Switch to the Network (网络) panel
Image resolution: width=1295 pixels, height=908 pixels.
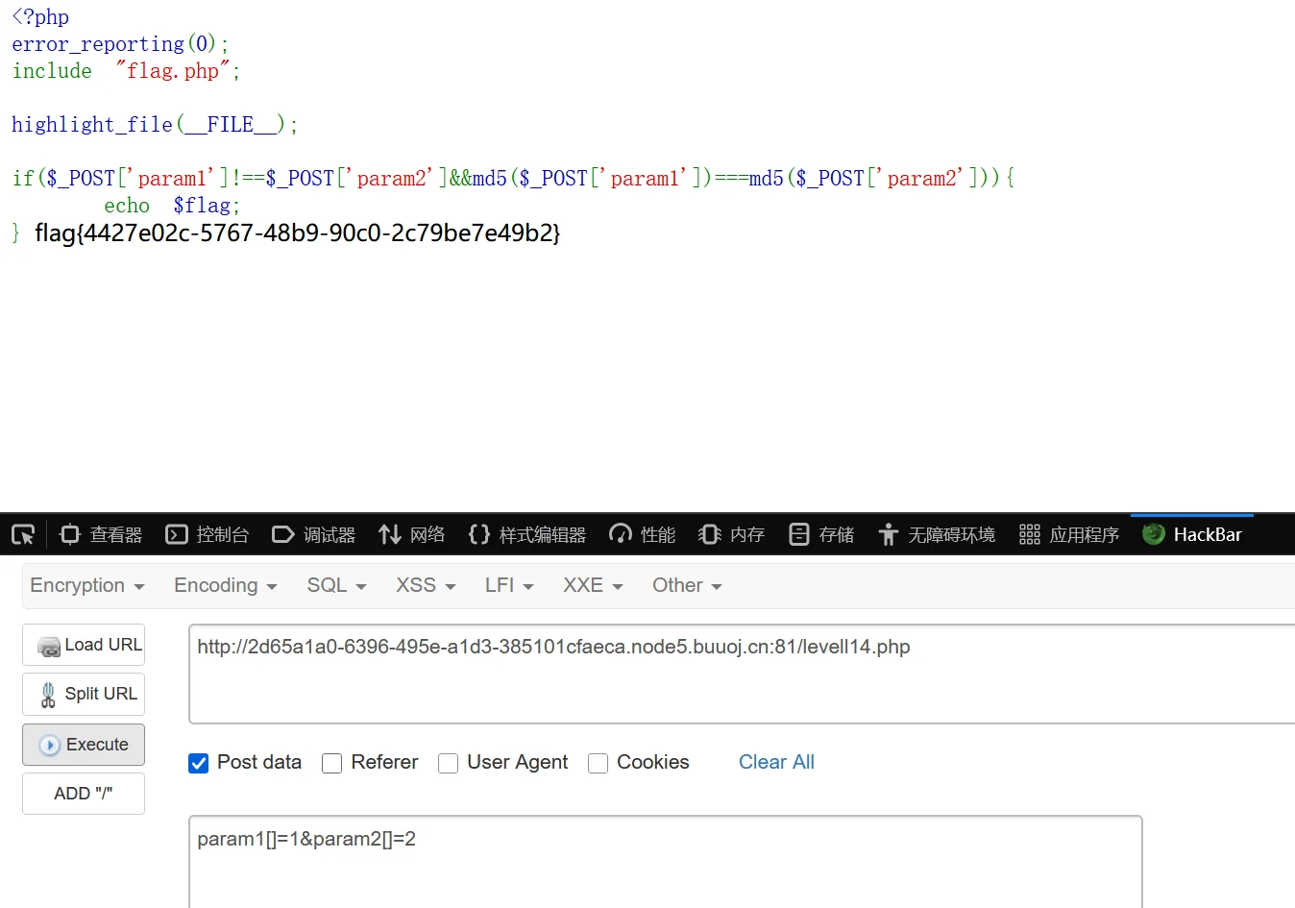412,534
